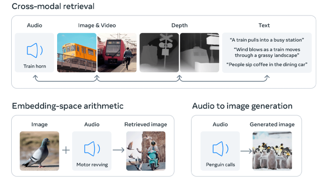Click the Audio label above Train horn
This screenshot has height=184, width=326.
coord(35,25)
